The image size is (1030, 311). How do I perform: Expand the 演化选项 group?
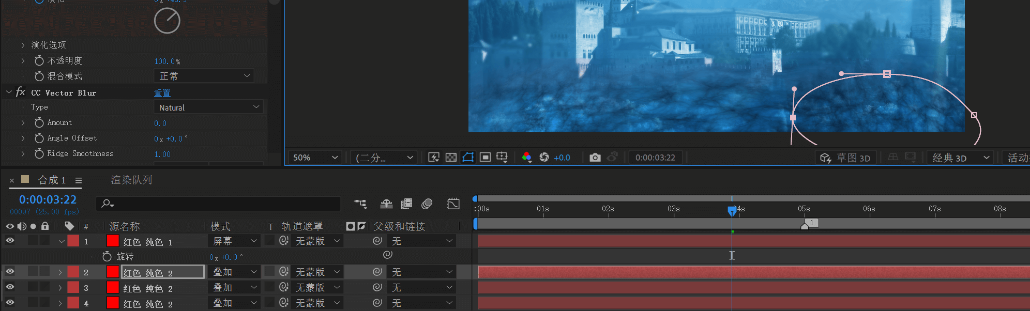[23, 45]
